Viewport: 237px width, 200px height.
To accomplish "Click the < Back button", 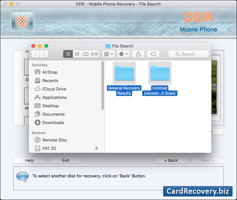I will click(x=171, y=160).
